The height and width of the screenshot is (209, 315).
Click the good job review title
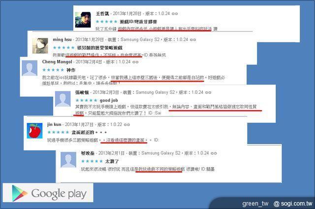tap(109, 100)
